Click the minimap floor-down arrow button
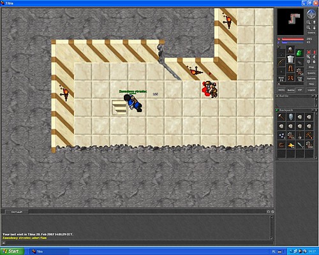 pos(315,27)
